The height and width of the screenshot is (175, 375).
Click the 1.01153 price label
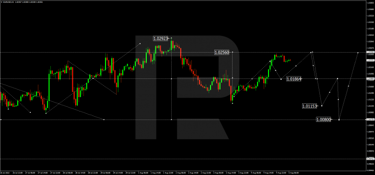pyautogui.click(x=310, y=106)
